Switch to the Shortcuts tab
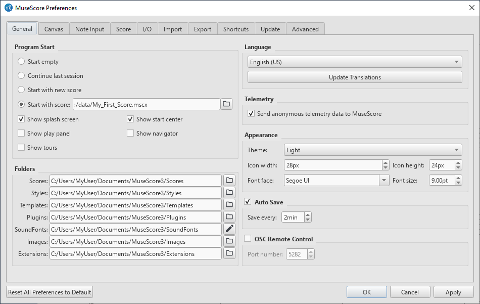The width and height of the screenshot is (480, 304). 236,29
